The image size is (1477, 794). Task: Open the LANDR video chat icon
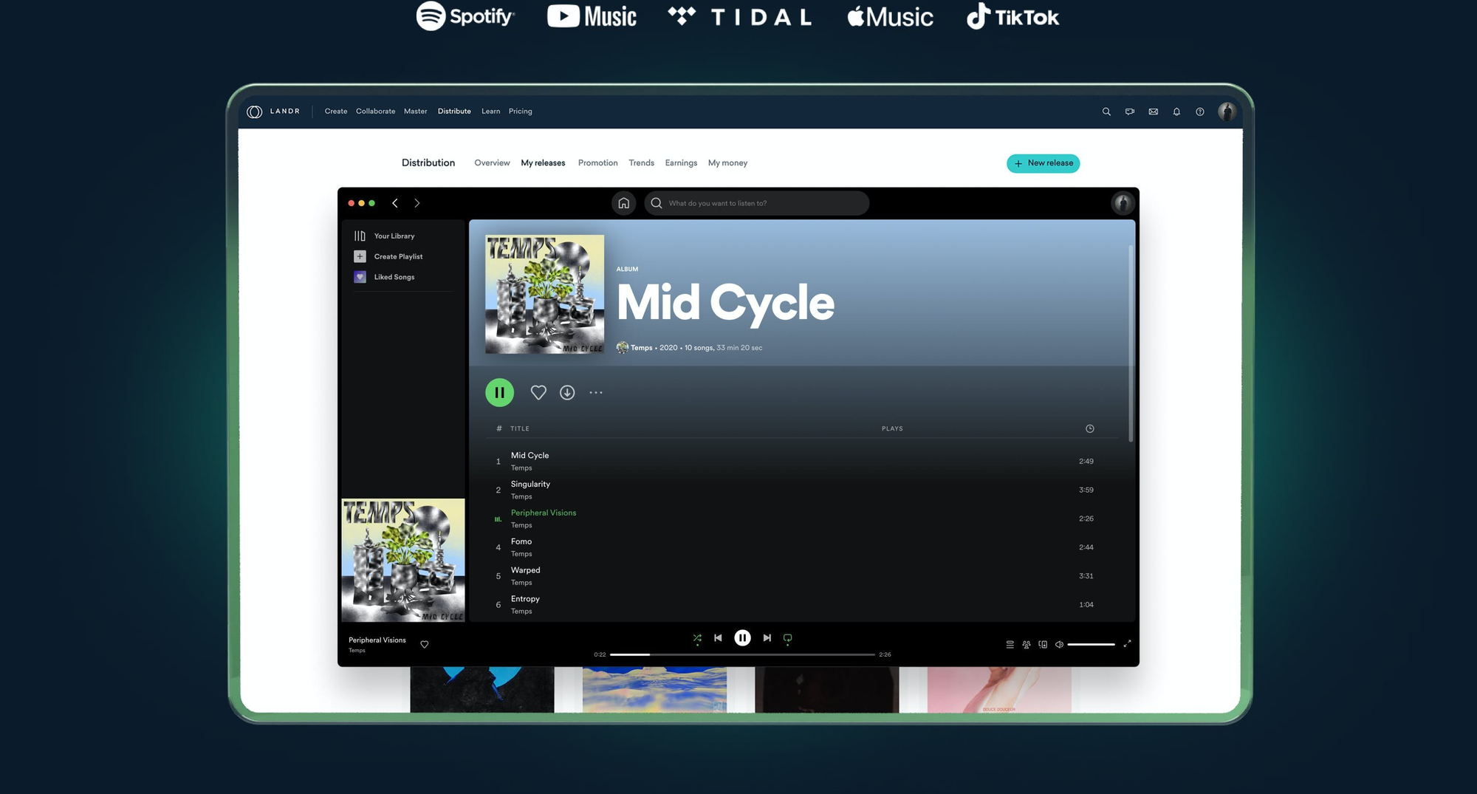pos(1130,112)
